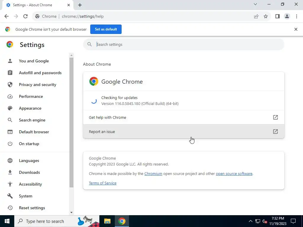Dismiss the default browser notification bar
This screenshot has width=303, height=227.
pos(296,29)
